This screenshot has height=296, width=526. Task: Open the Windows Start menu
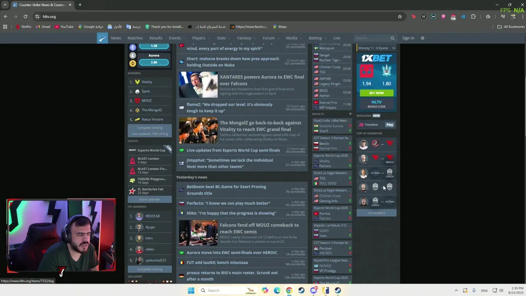[191, 291]
